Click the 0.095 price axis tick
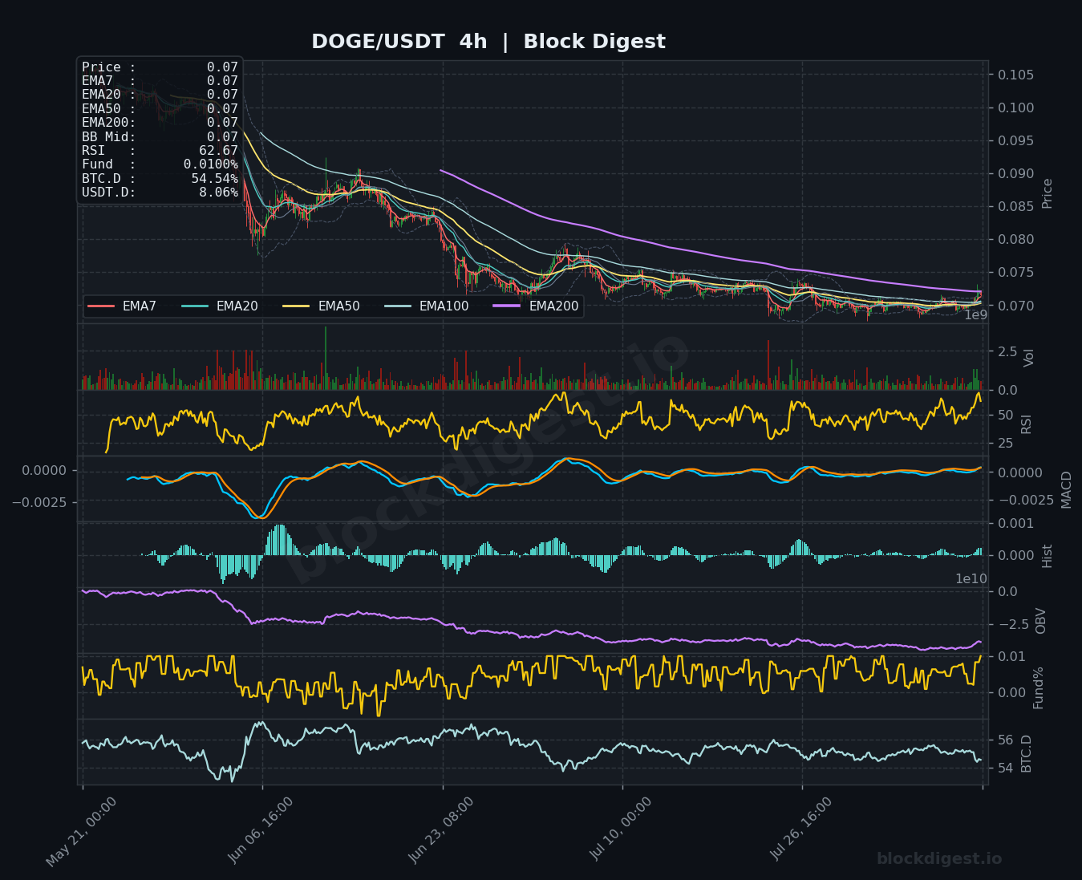This screenshot has height=880, width=1082. [x=1015, y=140]
